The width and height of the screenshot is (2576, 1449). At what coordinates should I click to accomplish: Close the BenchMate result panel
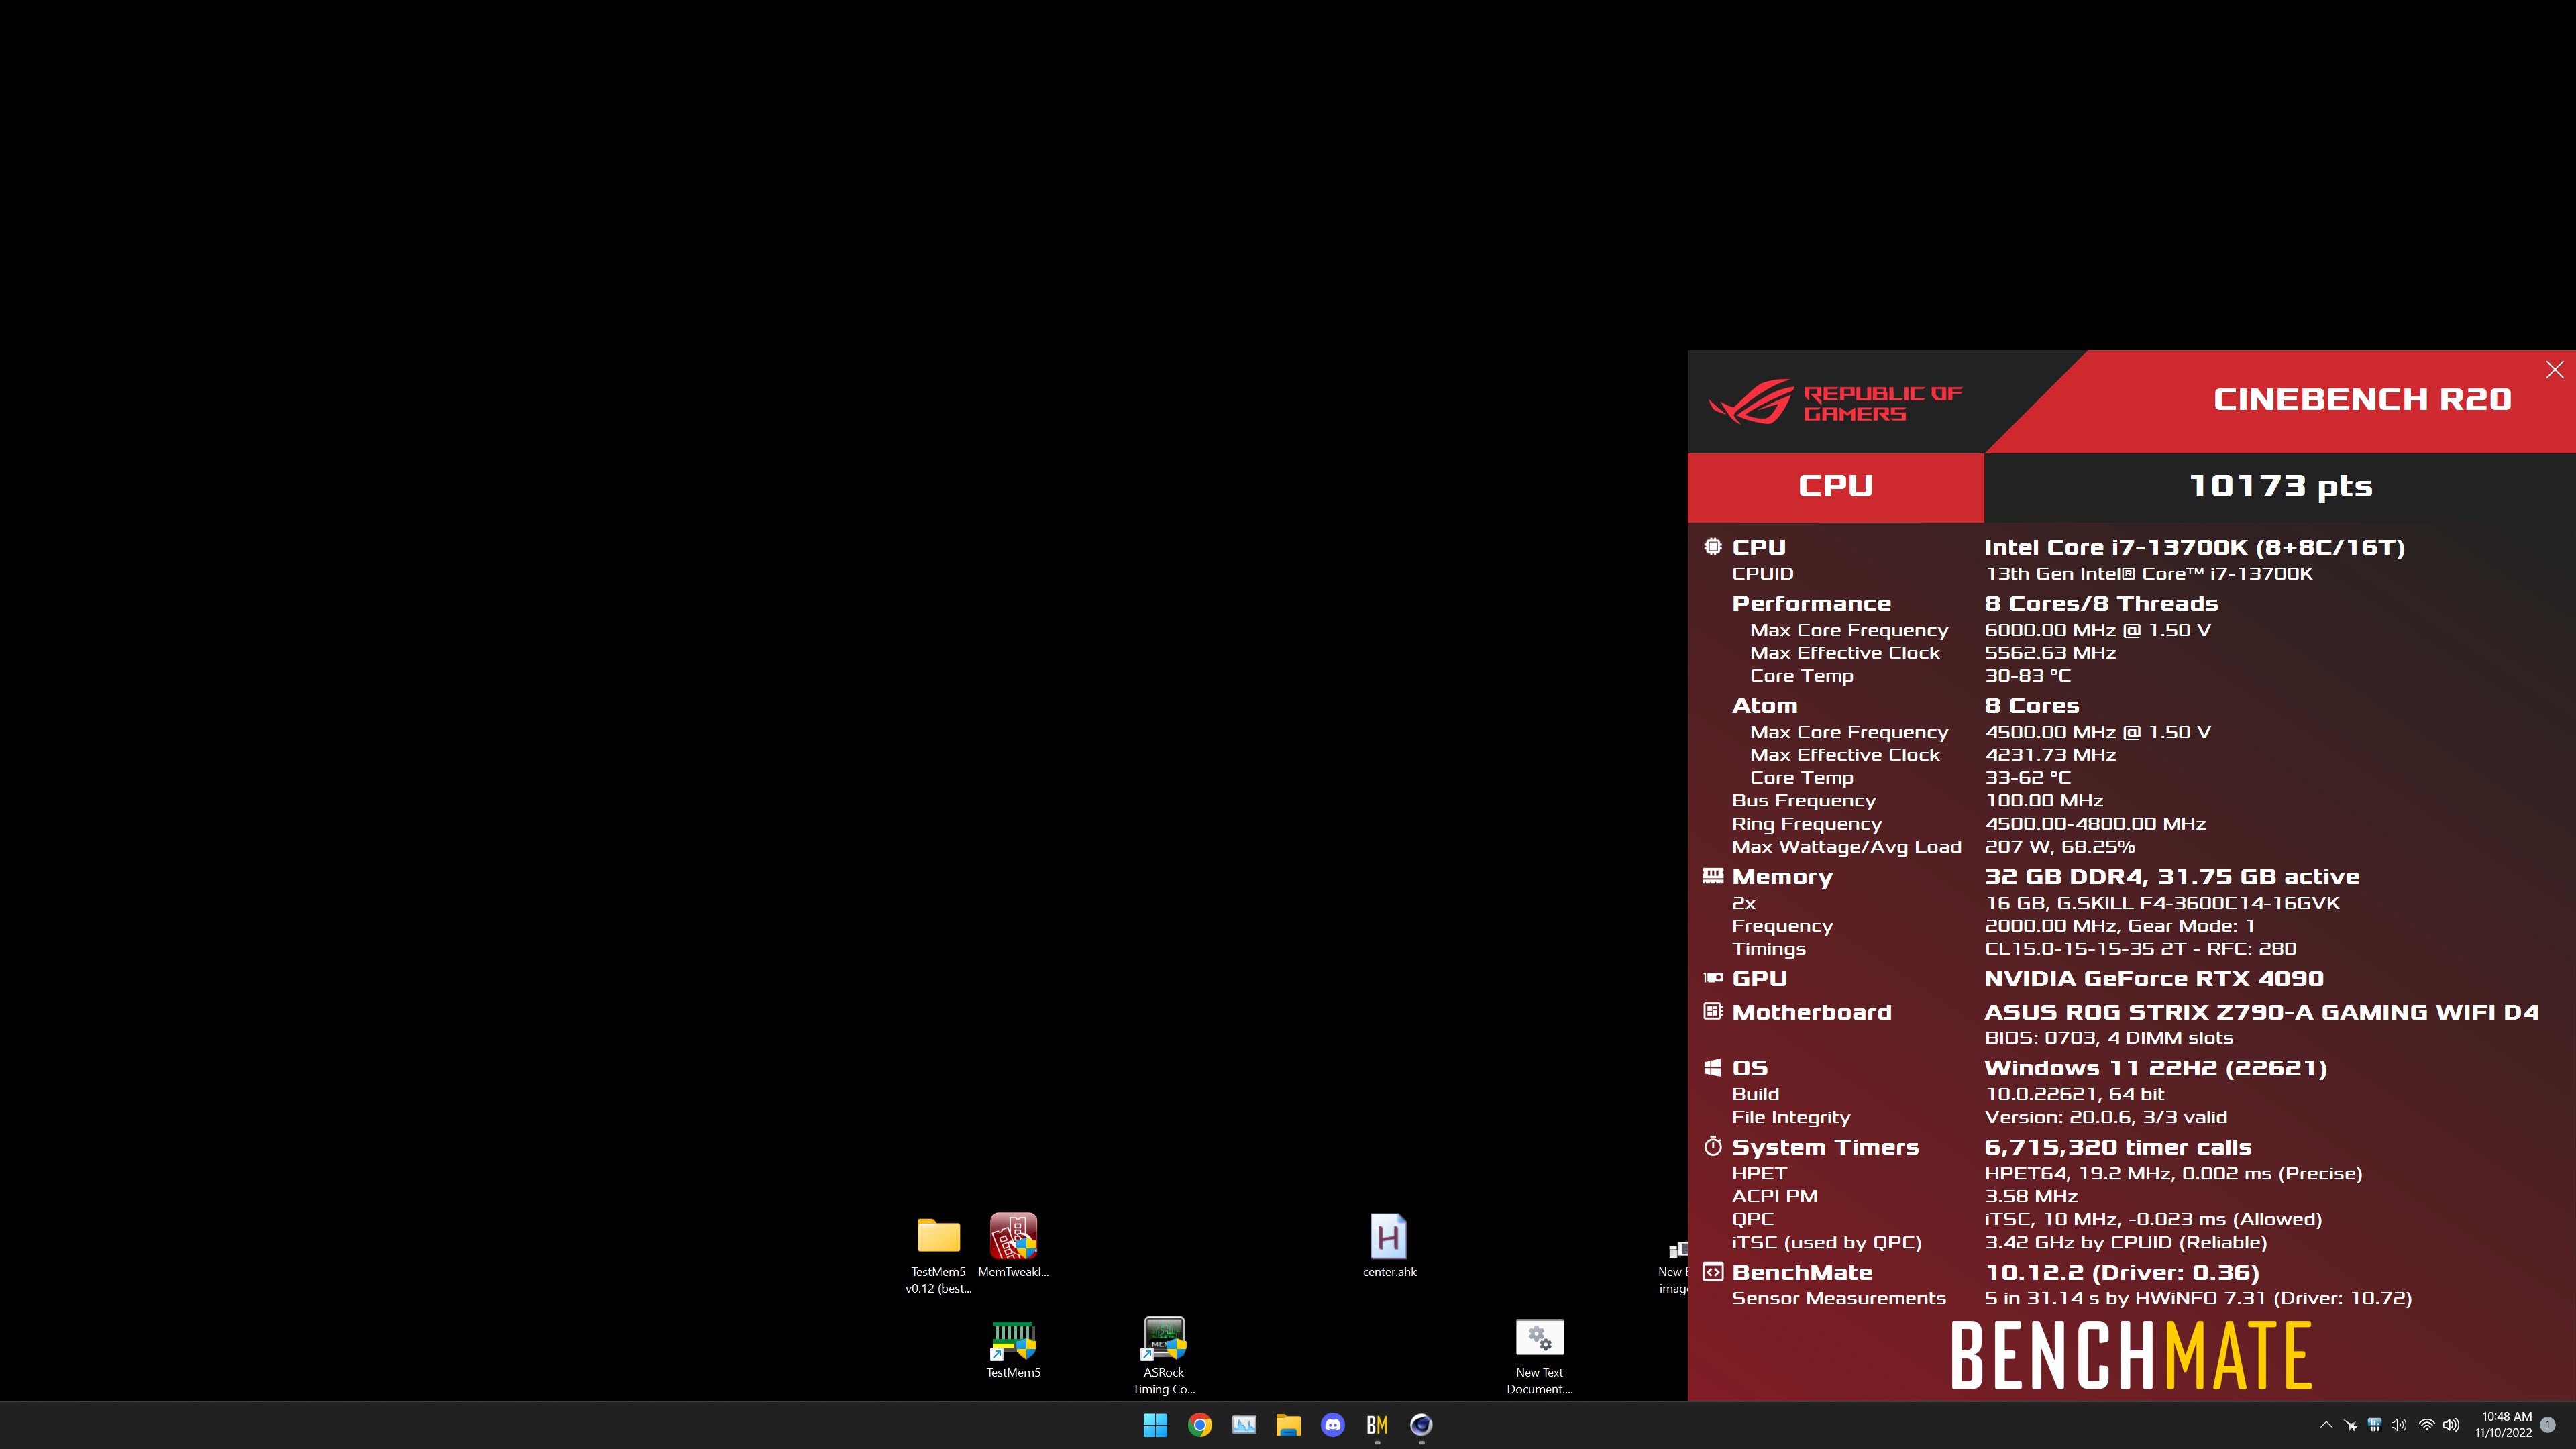[2555, 369]
